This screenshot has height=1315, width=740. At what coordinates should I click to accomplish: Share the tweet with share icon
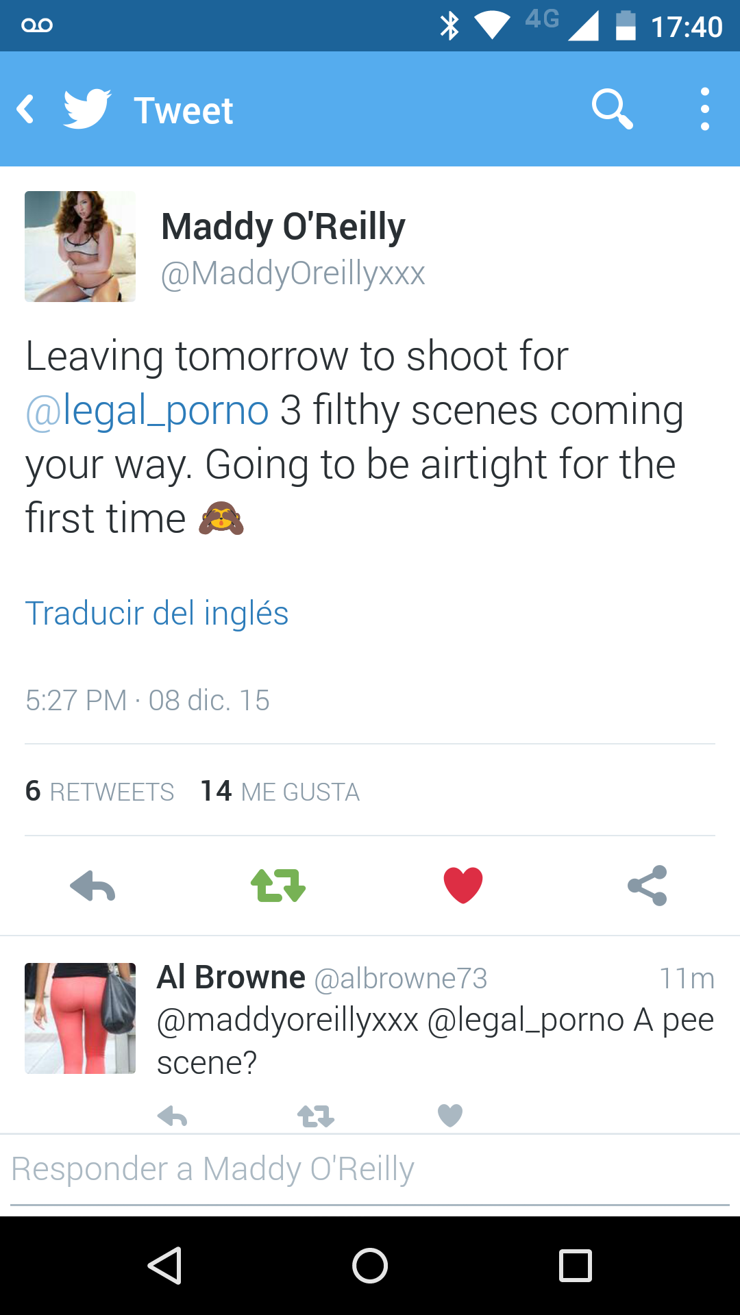(647, 886)
